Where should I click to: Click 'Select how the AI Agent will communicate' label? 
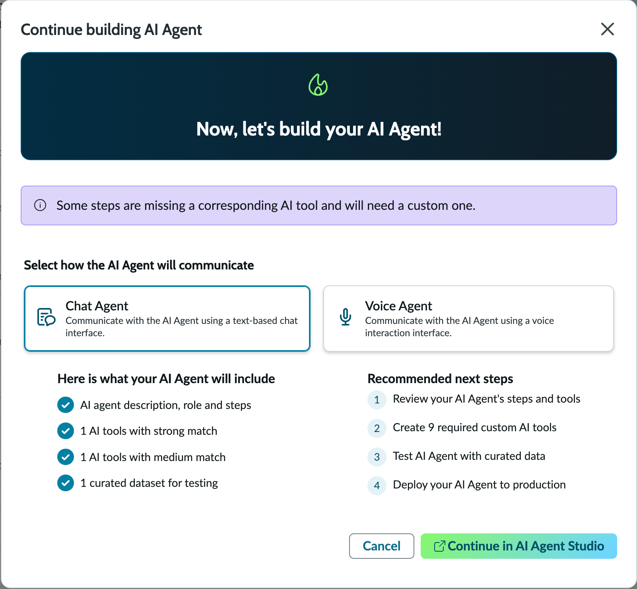tap(139, 265)
